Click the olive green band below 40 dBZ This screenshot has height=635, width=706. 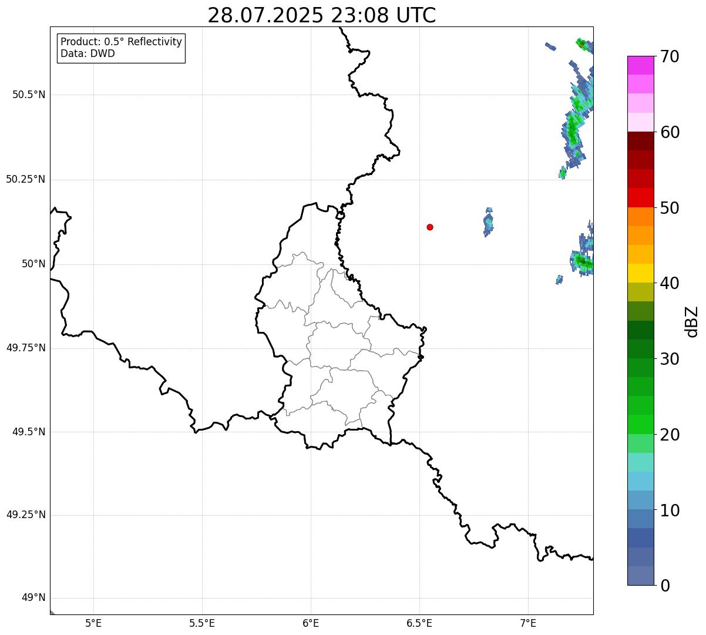641,292
